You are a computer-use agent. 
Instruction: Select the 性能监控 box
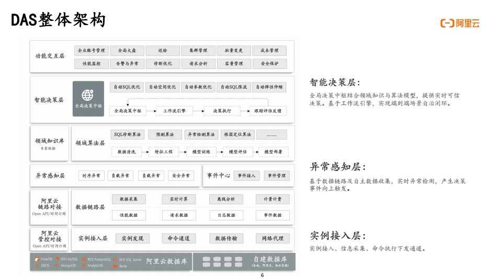(x=92, y=64)
